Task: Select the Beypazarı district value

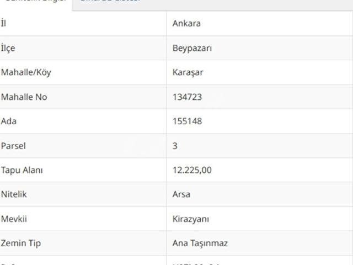Action: [192, 48]
